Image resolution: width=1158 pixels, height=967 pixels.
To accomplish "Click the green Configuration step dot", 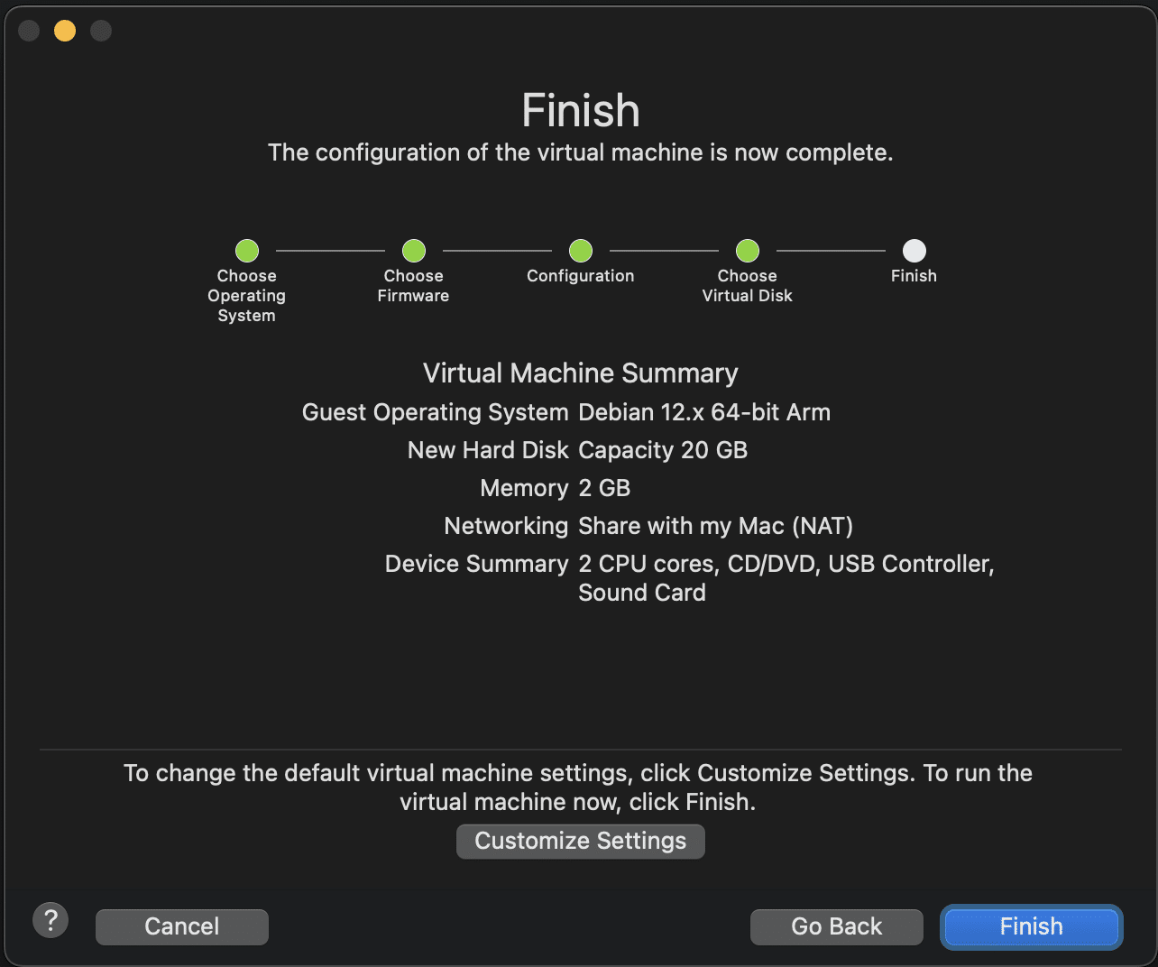I will [580, 251].
